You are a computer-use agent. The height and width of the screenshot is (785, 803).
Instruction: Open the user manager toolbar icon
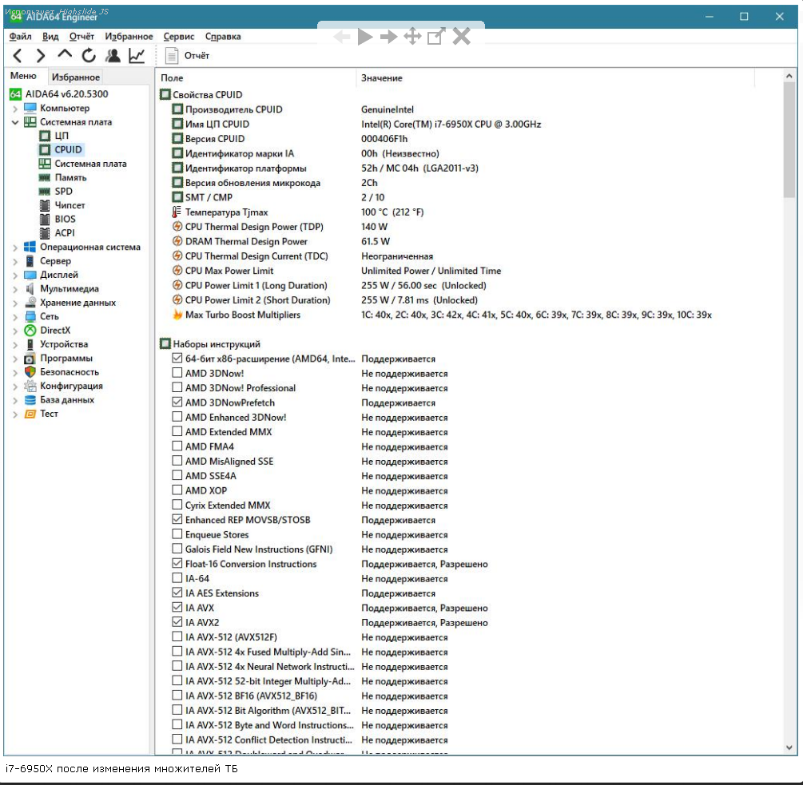[x=113, y=56]
